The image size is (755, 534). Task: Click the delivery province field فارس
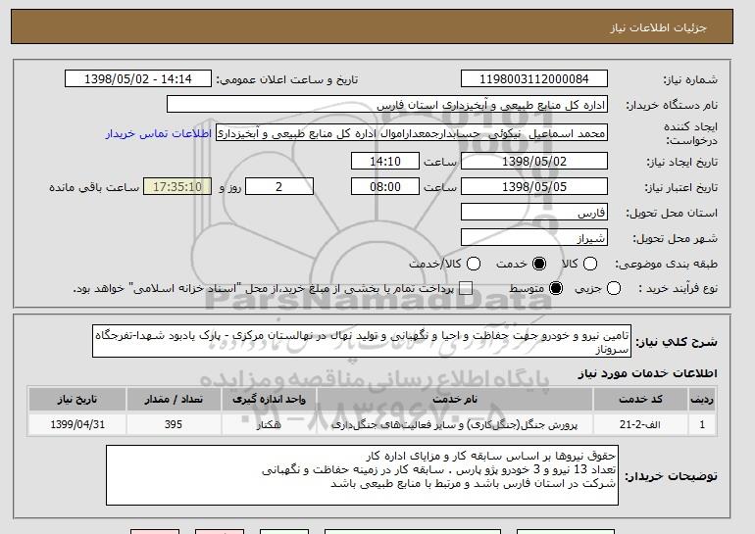coord(534,213)
